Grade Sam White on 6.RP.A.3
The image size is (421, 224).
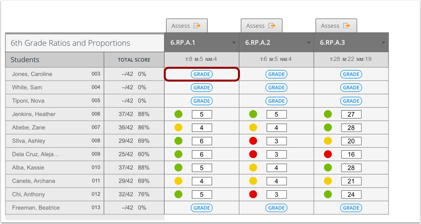coord(351,88)
